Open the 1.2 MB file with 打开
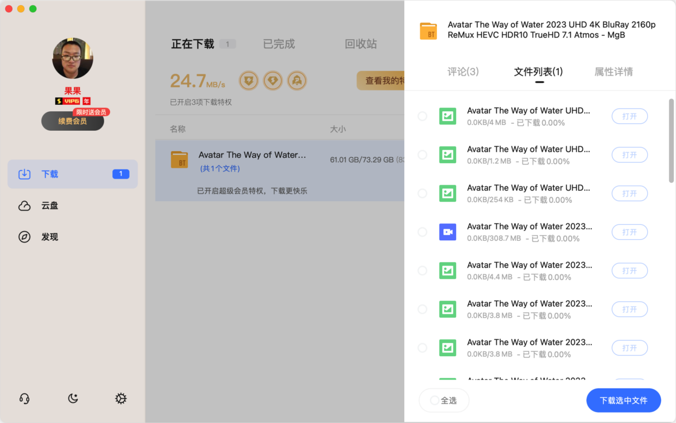The width and height of the screenshot is (676, 423). click(629, 155)
